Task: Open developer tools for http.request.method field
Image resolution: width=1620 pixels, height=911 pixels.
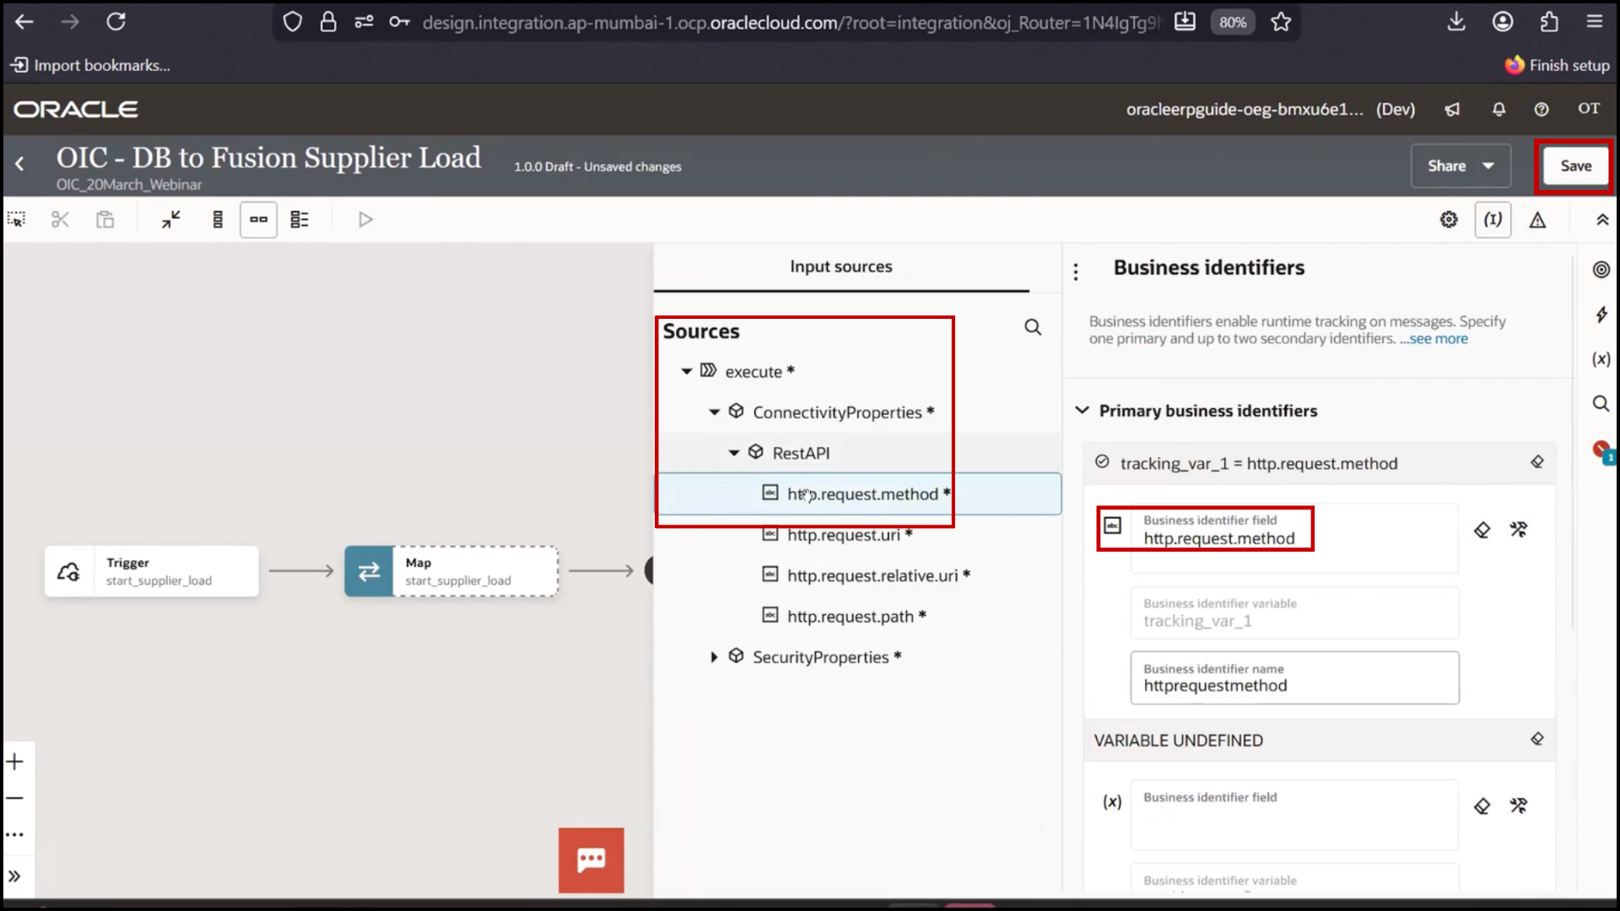Action: pos(1519,530)
